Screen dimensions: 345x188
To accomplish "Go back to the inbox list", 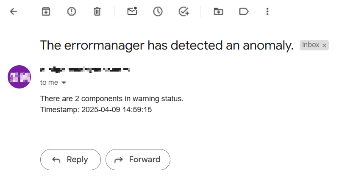I will (x=14, y=12).
